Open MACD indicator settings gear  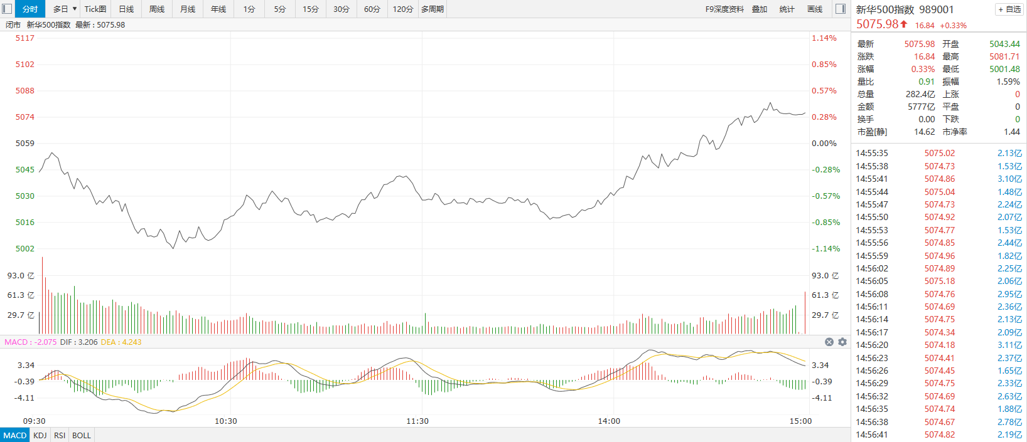tap(842, 342)
